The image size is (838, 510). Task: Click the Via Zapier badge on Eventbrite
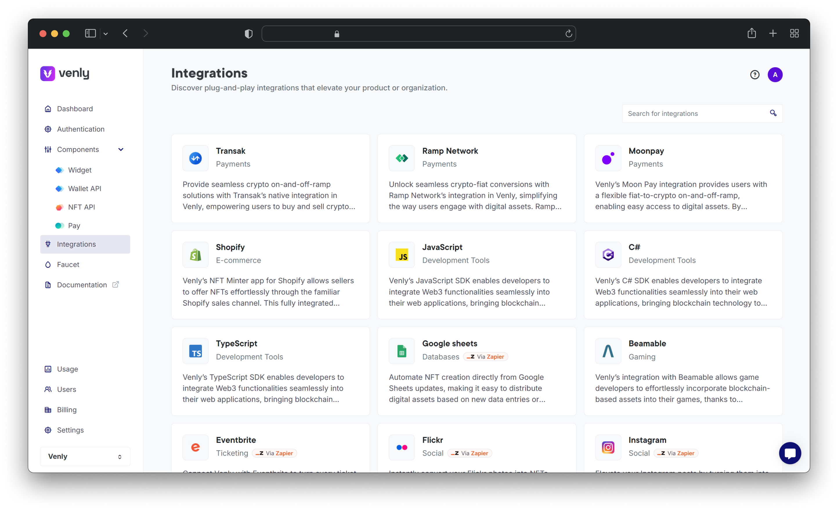[x=274, y=453]
